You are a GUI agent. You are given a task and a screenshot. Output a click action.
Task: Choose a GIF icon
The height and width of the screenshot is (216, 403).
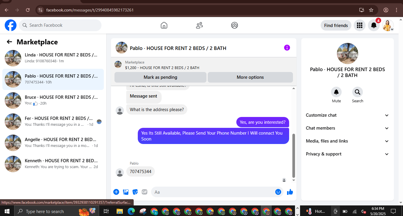pos(144,192)
